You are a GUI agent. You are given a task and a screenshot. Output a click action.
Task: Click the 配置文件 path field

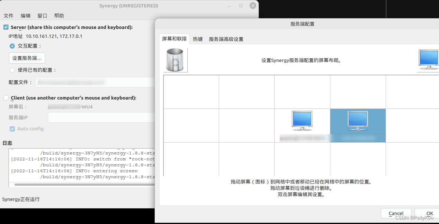tap(96, 82)
